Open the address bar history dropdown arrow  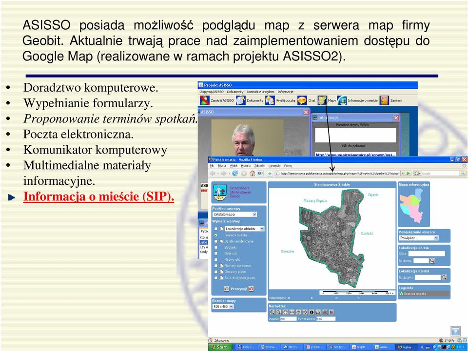(x=403, y=173)
